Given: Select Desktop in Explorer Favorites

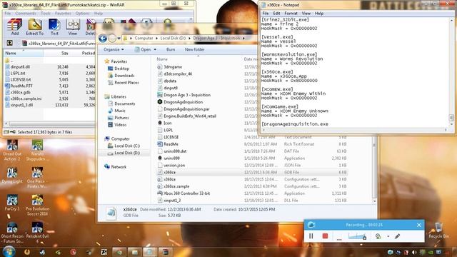Looking at the screenshot, I should pyautogui.click(x=119, y=69).
